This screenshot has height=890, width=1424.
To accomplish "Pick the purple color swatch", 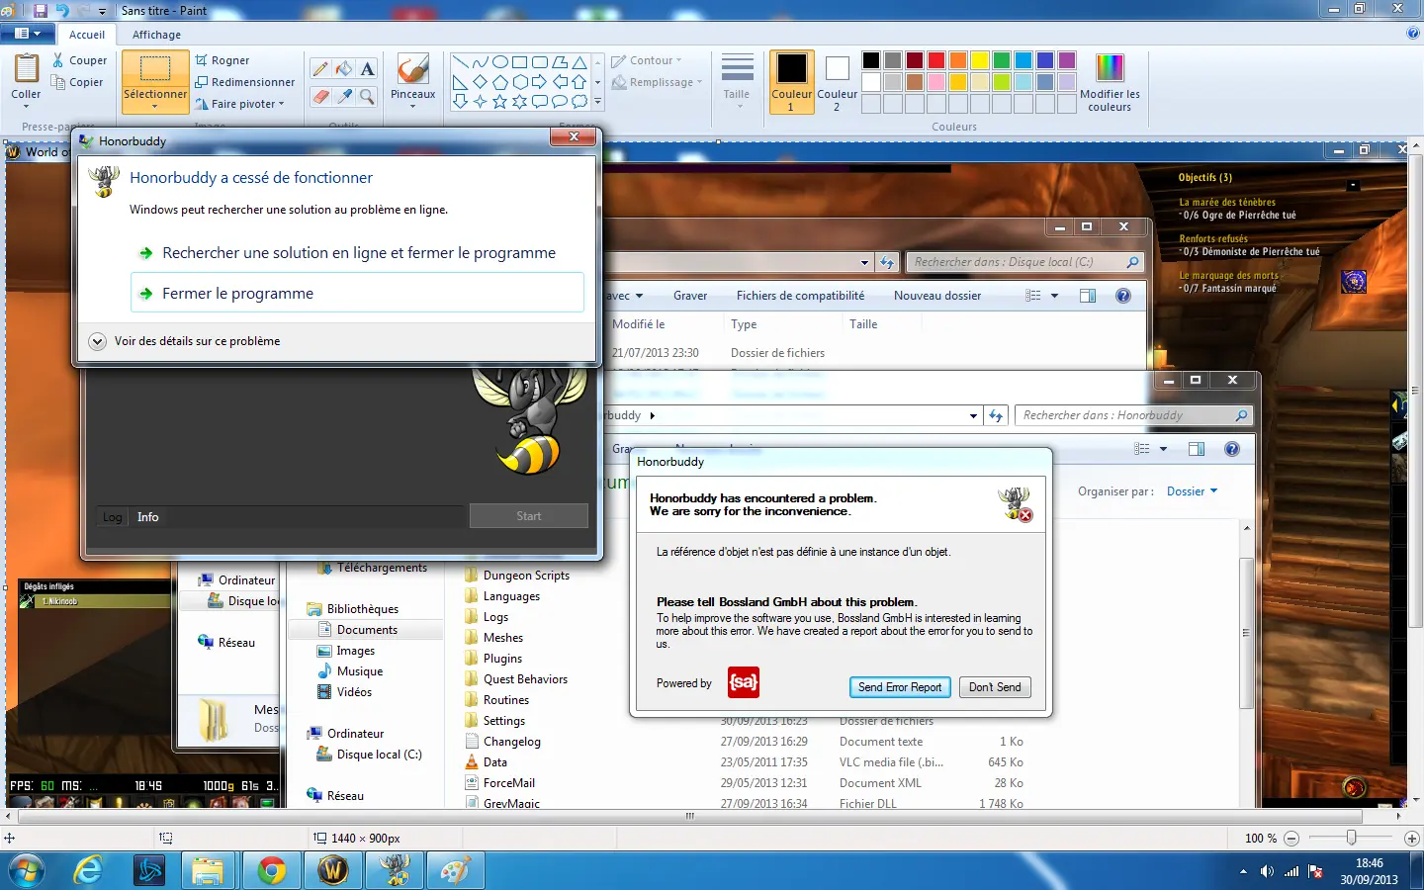I will pos(1067,60).
